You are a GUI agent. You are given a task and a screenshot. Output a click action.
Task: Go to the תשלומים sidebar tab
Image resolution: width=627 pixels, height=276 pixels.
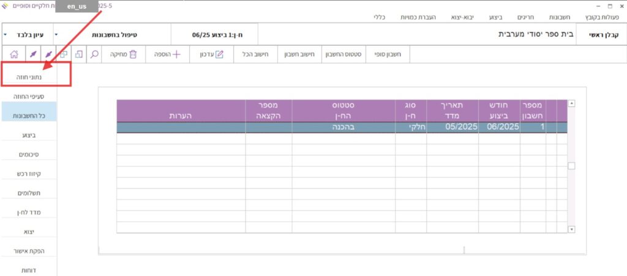tap(29, 193)
